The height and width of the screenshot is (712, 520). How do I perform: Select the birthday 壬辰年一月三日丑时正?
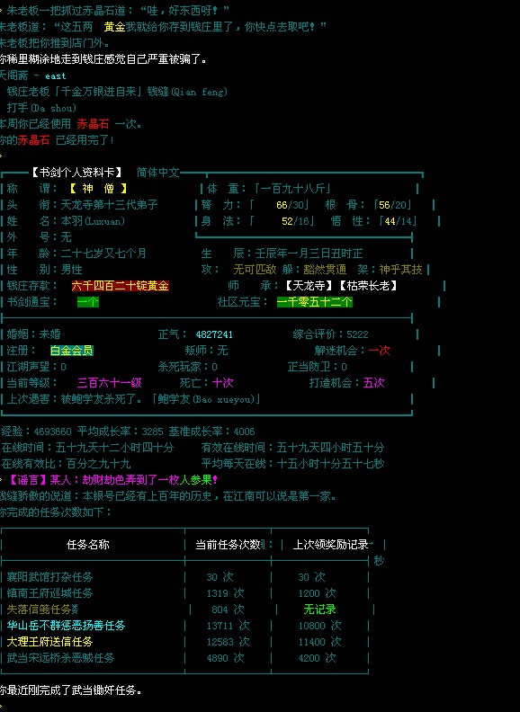click(x=309, y=254)
